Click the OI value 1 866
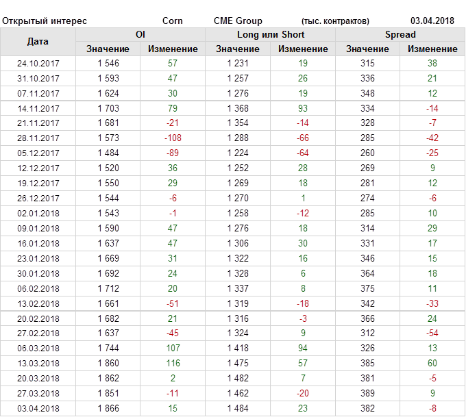The width and height of the screenshot is (466, 417). coord(108,409)
